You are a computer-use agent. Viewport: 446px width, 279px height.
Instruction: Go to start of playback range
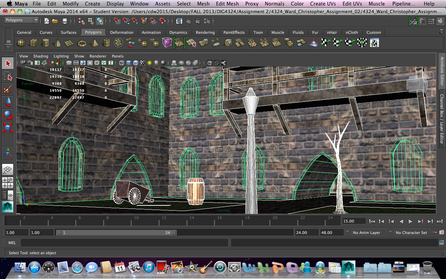(372, 221)
